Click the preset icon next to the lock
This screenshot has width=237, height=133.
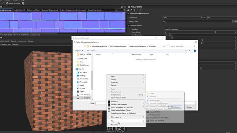click(x=131, y=10)
